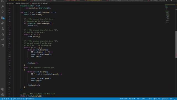Click the 'for (int i = 0' loop header
This screenshot has width=177, height=100.
coord(38,12)
